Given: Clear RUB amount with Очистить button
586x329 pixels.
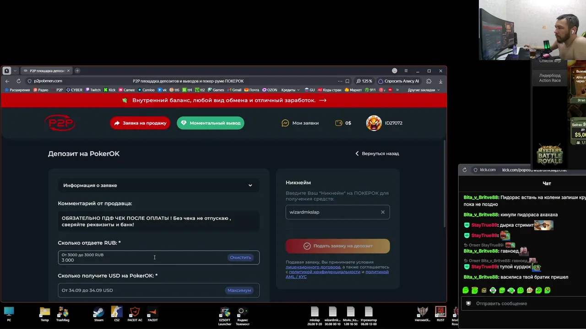Looking at the screenshot, I should pos(241,258).
